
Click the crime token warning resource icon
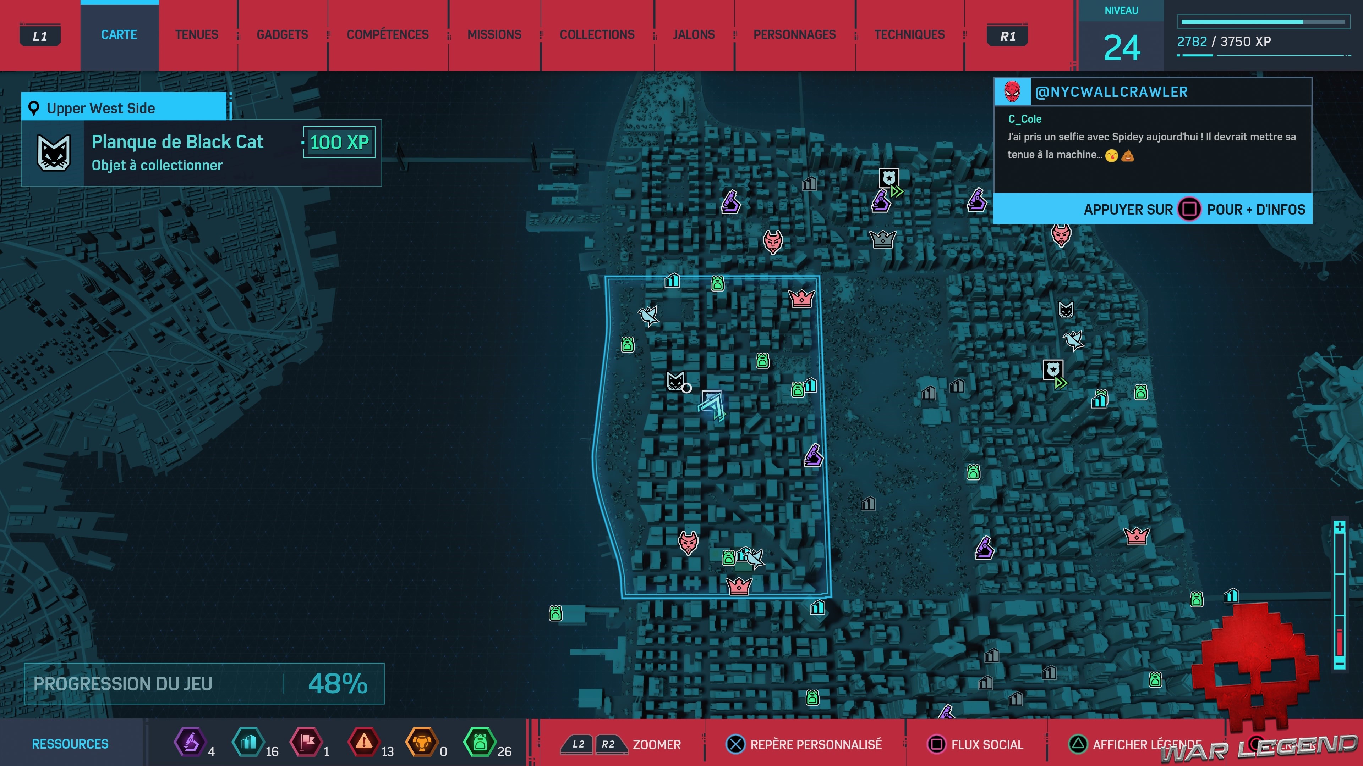click(364, 742)
